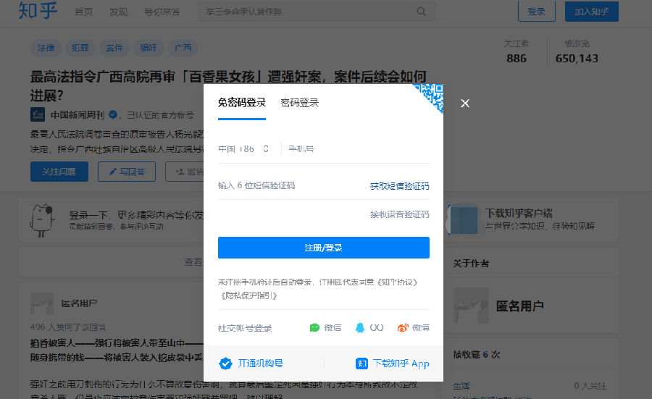Switch to 免密码登录 tab

coord(242,103)
